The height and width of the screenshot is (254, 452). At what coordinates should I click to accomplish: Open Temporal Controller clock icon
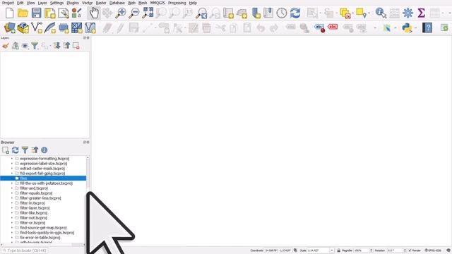pos(282,13)
